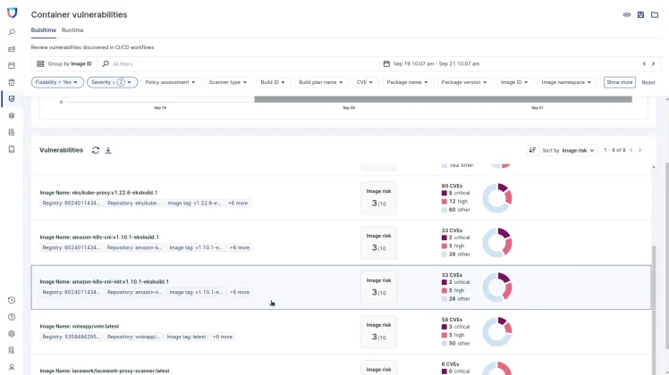Click Image tag: latest chip on voteapp row
This screenshot has height=375, width=669.
click(186, 337)
